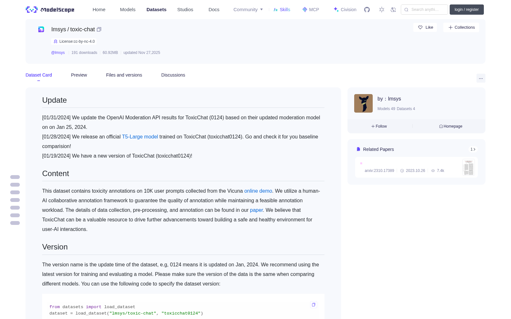Add dataset to Collections
The image size is (511, 319).
[x=461, y=27]
